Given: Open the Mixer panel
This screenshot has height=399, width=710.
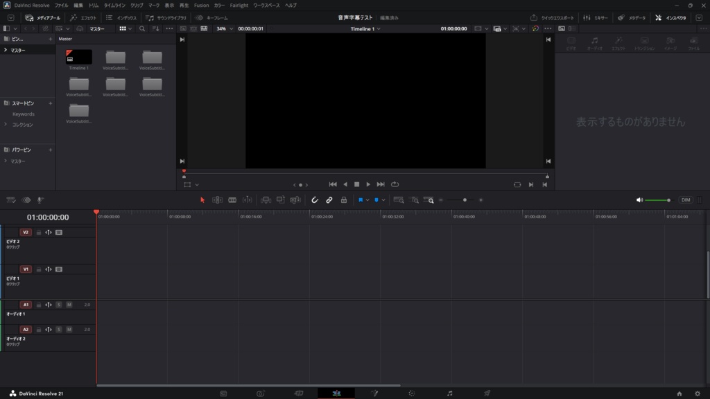Looking at the screenshot, I should [x=596, y=17].
